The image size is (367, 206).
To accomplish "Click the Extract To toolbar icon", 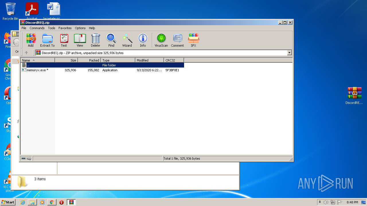I will [x=47, y=40].
